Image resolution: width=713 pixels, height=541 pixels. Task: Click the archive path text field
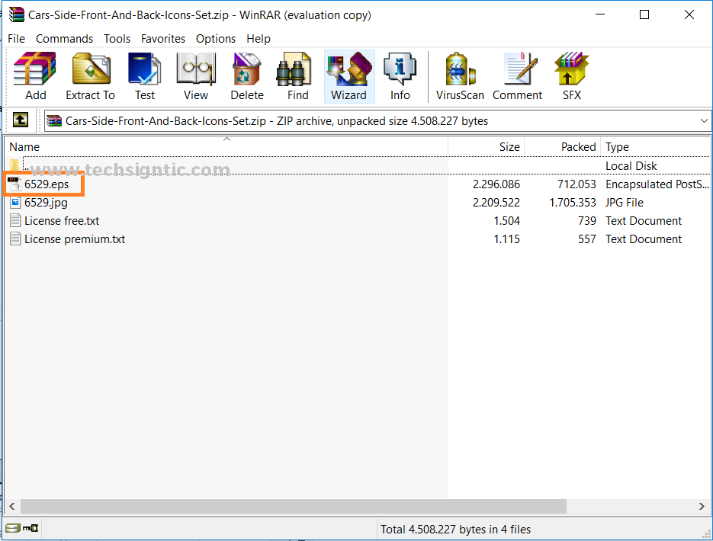click(x=377, y=121)
